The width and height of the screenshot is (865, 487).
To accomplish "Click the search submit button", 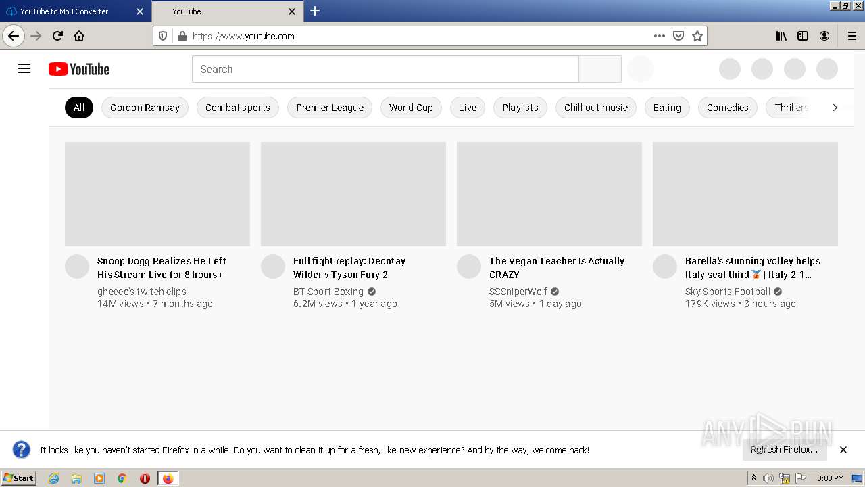I will [600, 69].
